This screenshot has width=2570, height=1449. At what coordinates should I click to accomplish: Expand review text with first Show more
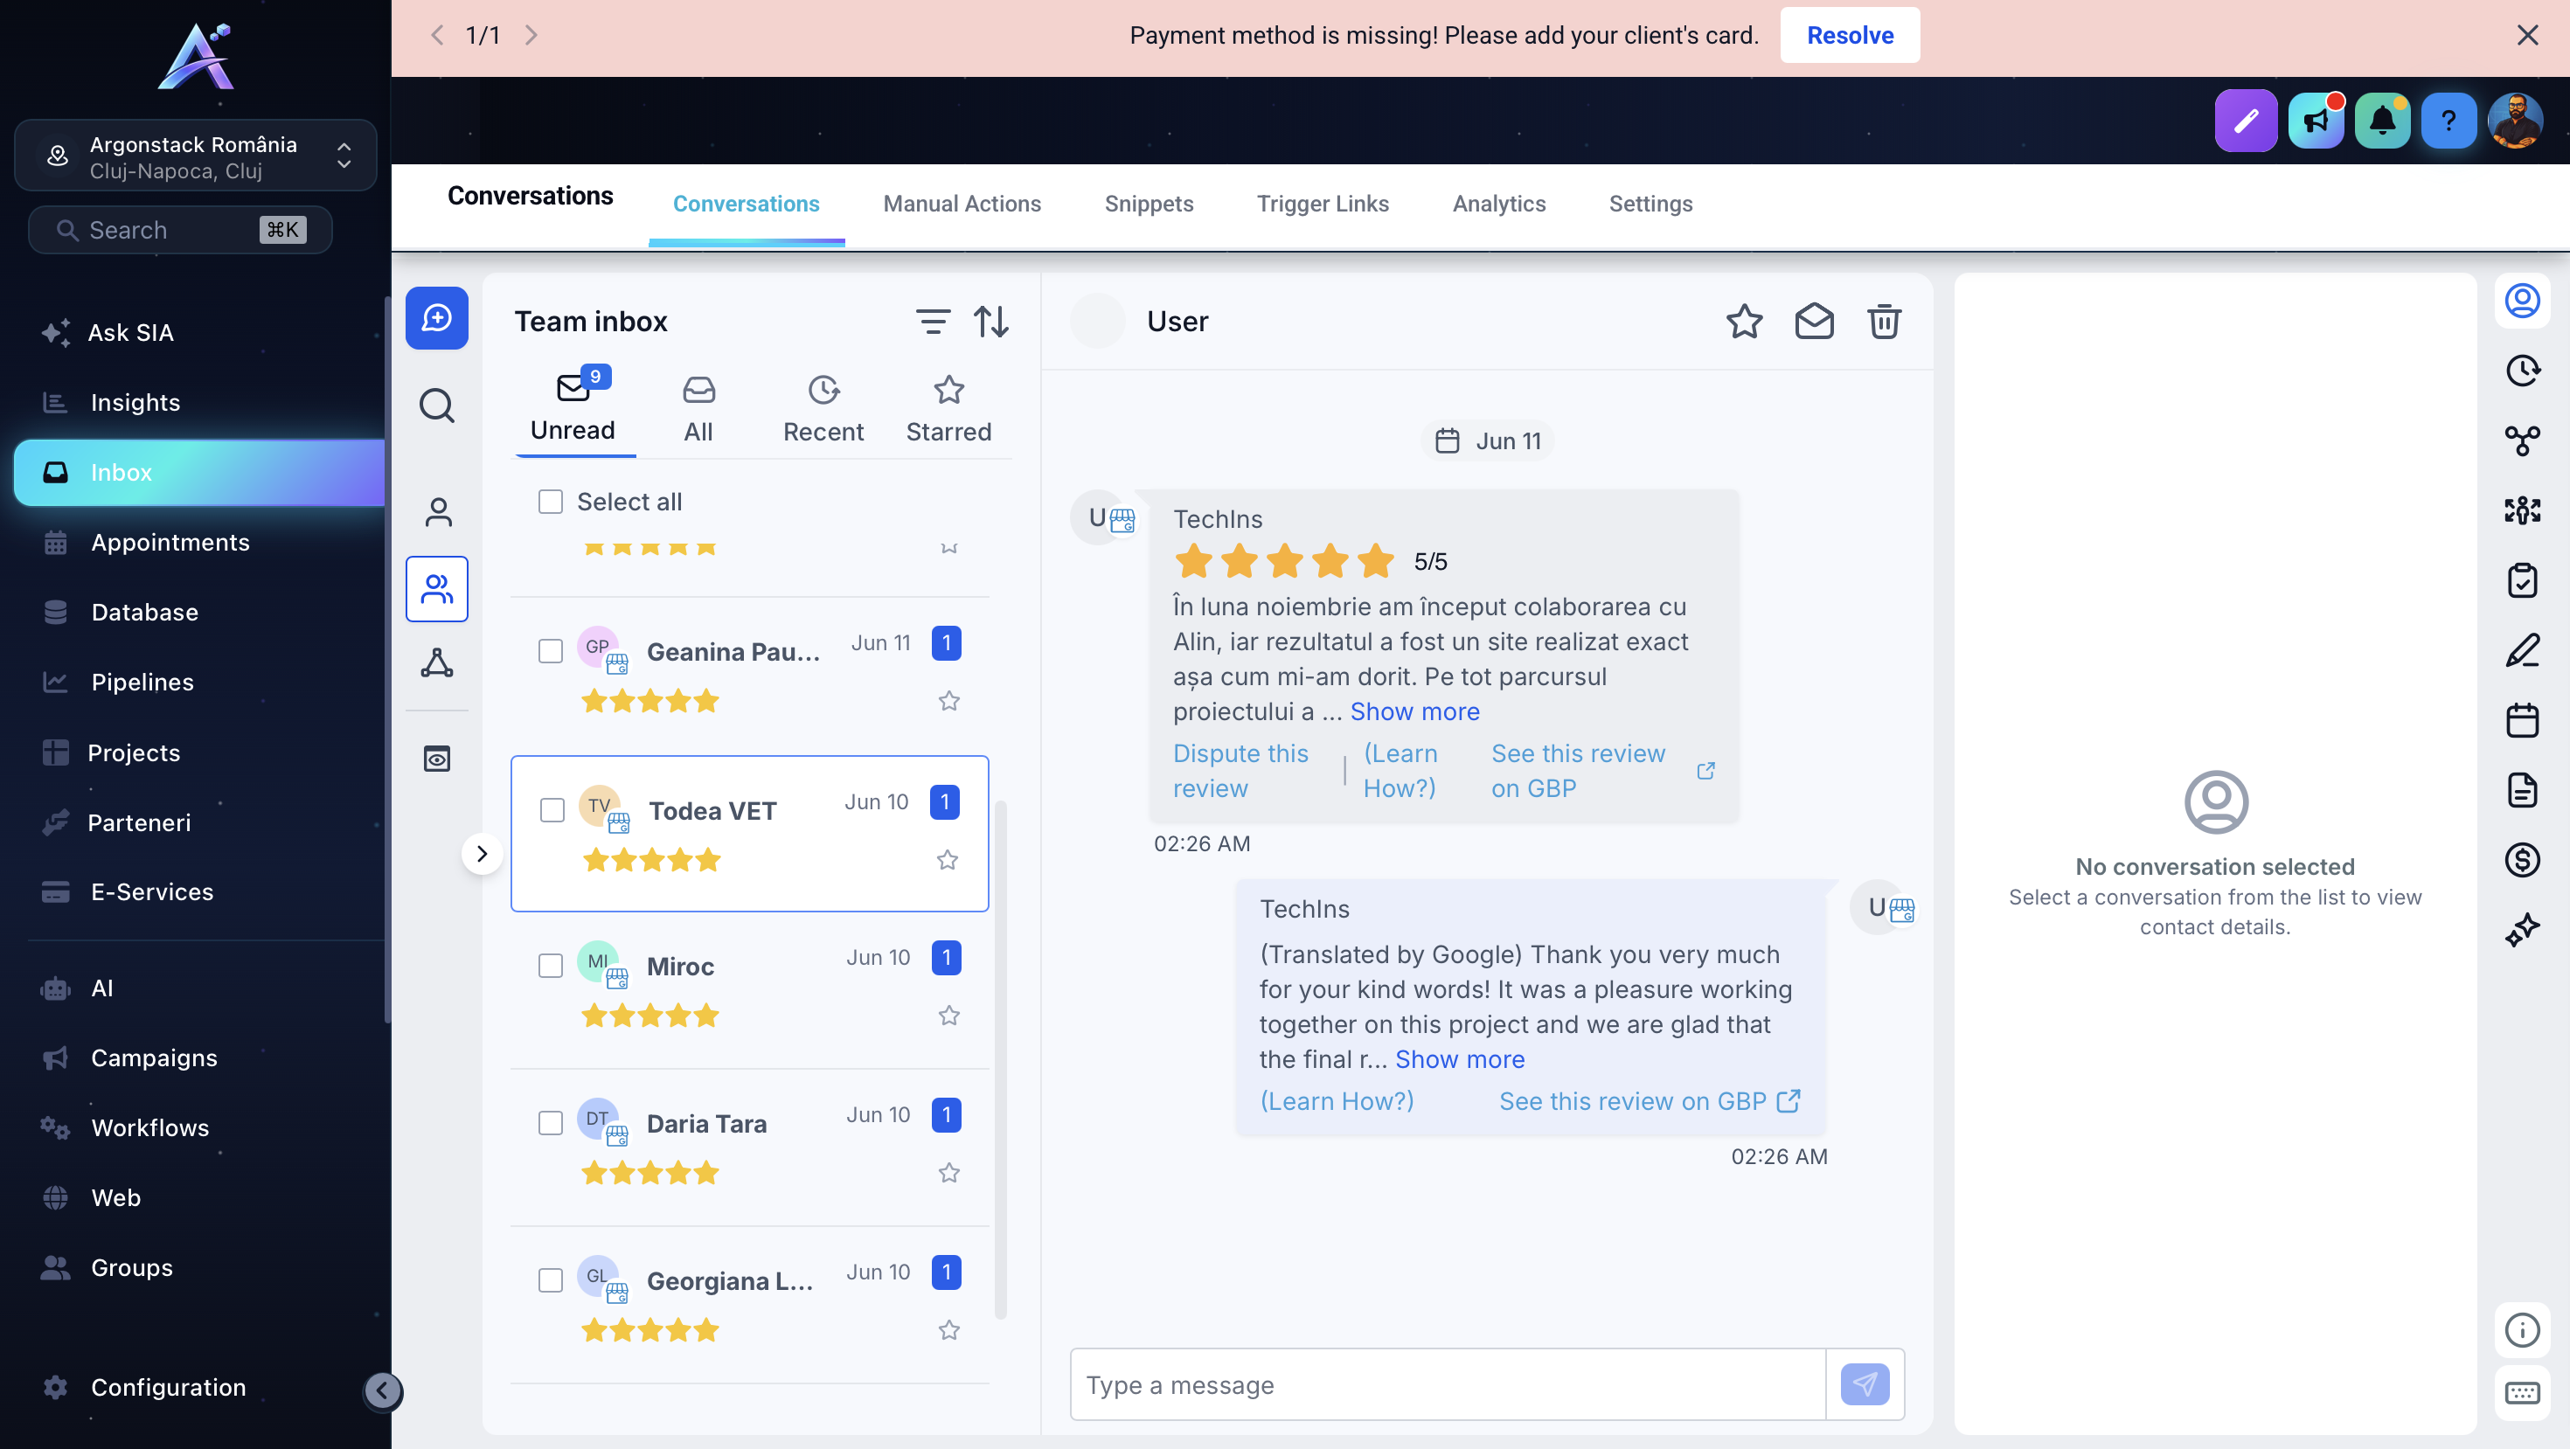tap(1414, 711)
